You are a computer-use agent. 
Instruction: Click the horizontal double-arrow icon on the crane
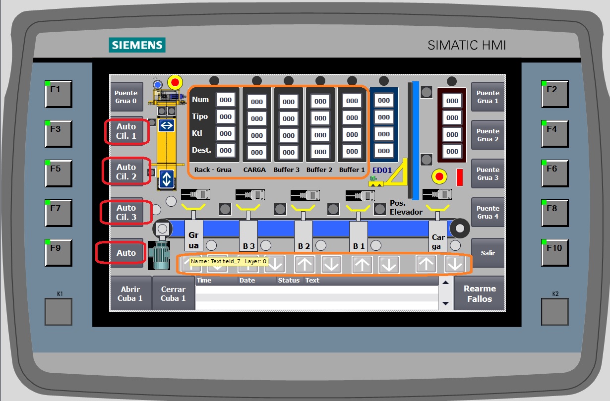point(167,125)
